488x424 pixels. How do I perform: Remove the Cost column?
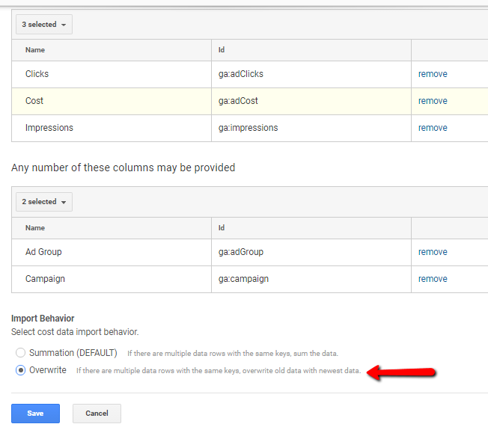point(433,101)
